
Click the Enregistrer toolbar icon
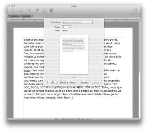[x=12, y=10]
